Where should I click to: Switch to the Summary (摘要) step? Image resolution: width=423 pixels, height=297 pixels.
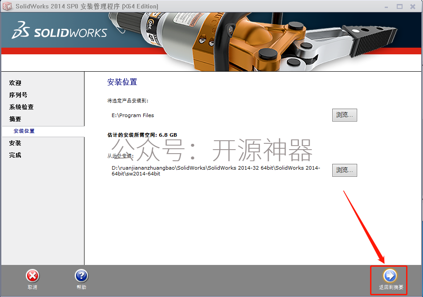pyautogui.click(x=15, y=119)
